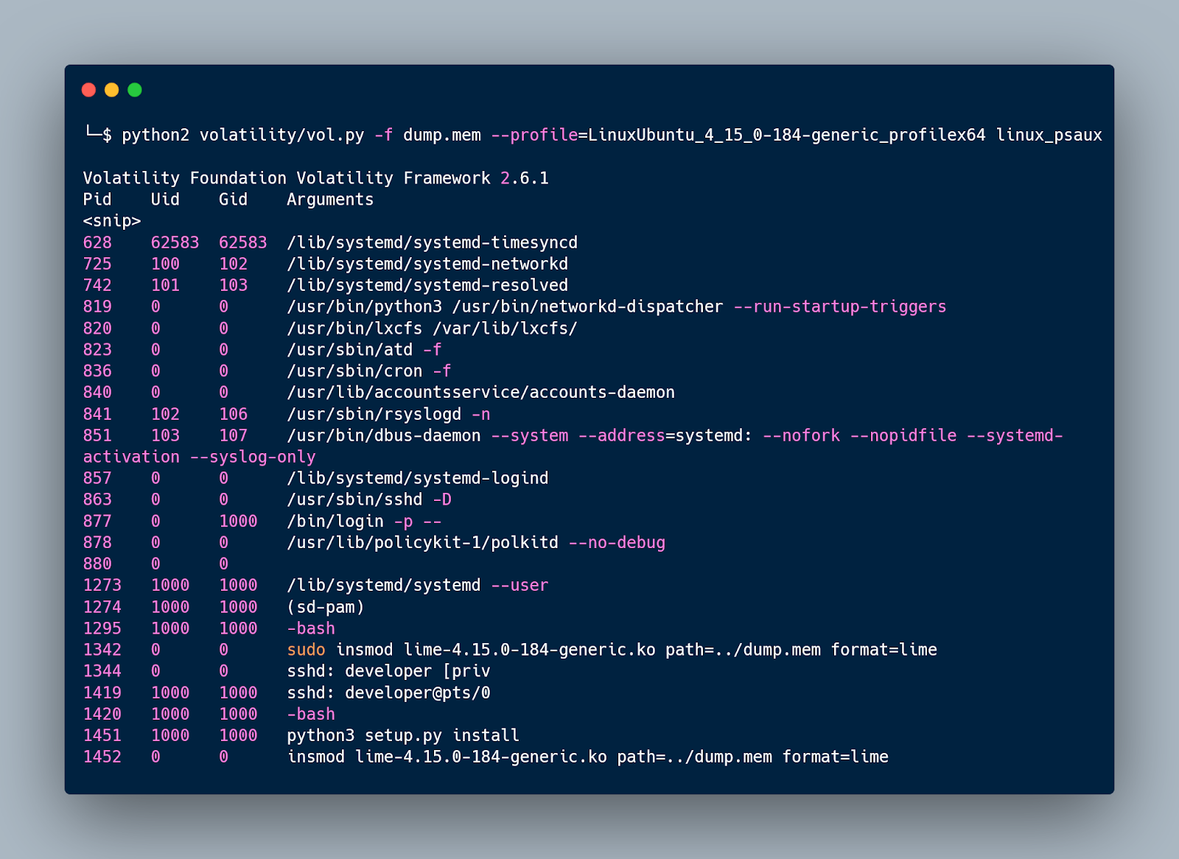Click the '--no-debug' argument of polkitd
Image resolution: width=1179 pixels, height=859 pixels.
[x=617, y=543]
